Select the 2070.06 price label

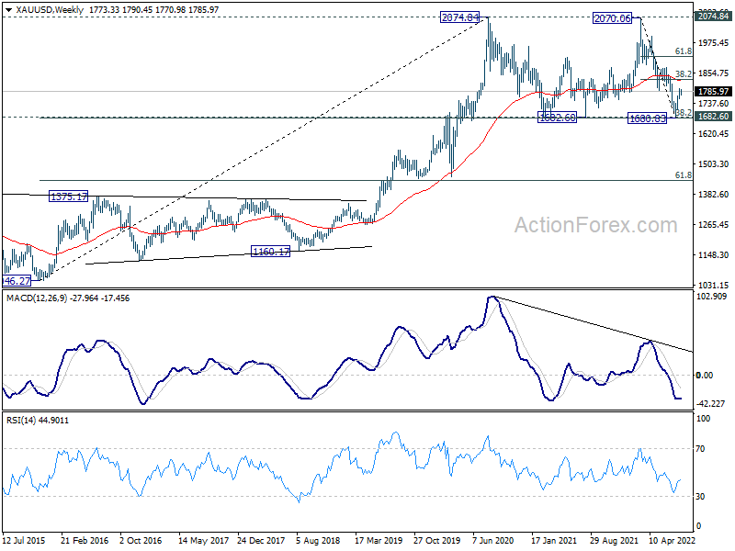tap(613, 18)
